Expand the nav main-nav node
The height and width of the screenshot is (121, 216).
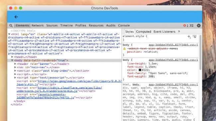click(x=15, y=67)
